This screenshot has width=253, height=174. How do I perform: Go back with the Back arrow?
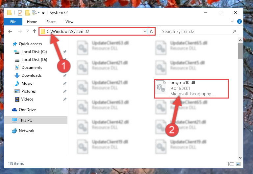click(x=10, y=31)
